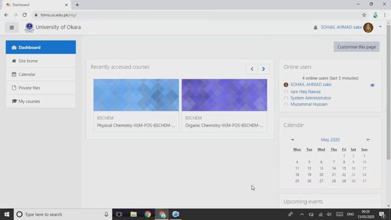Click the May 2020 calendar link
Image resolution: width=391 pixels, height=220 pixels.
[330, 140]
